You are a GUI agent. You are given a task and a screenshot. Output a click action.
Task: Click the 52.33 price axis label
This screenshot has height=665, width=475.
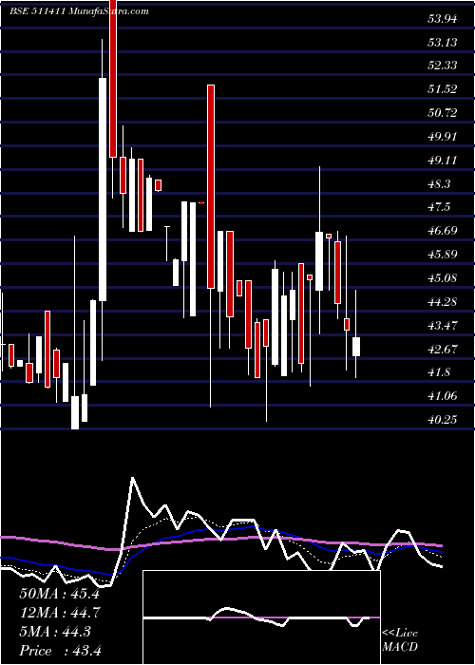tap(443, 66)
